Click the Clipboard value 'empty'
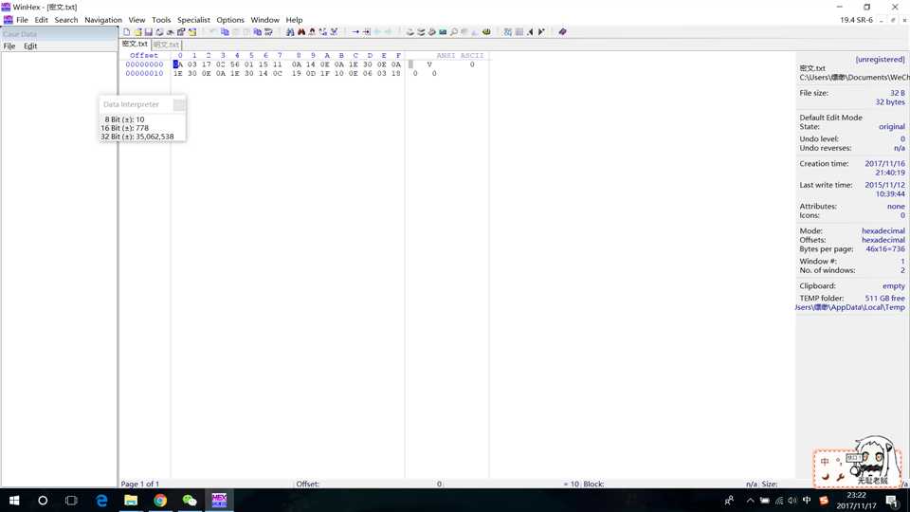 click(x=894, y=285)
